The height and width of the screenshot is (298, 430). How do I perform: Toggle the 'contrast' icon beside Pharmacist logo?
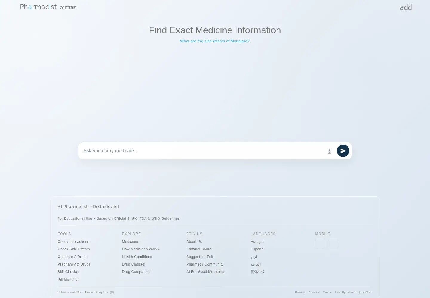(68, 7)
